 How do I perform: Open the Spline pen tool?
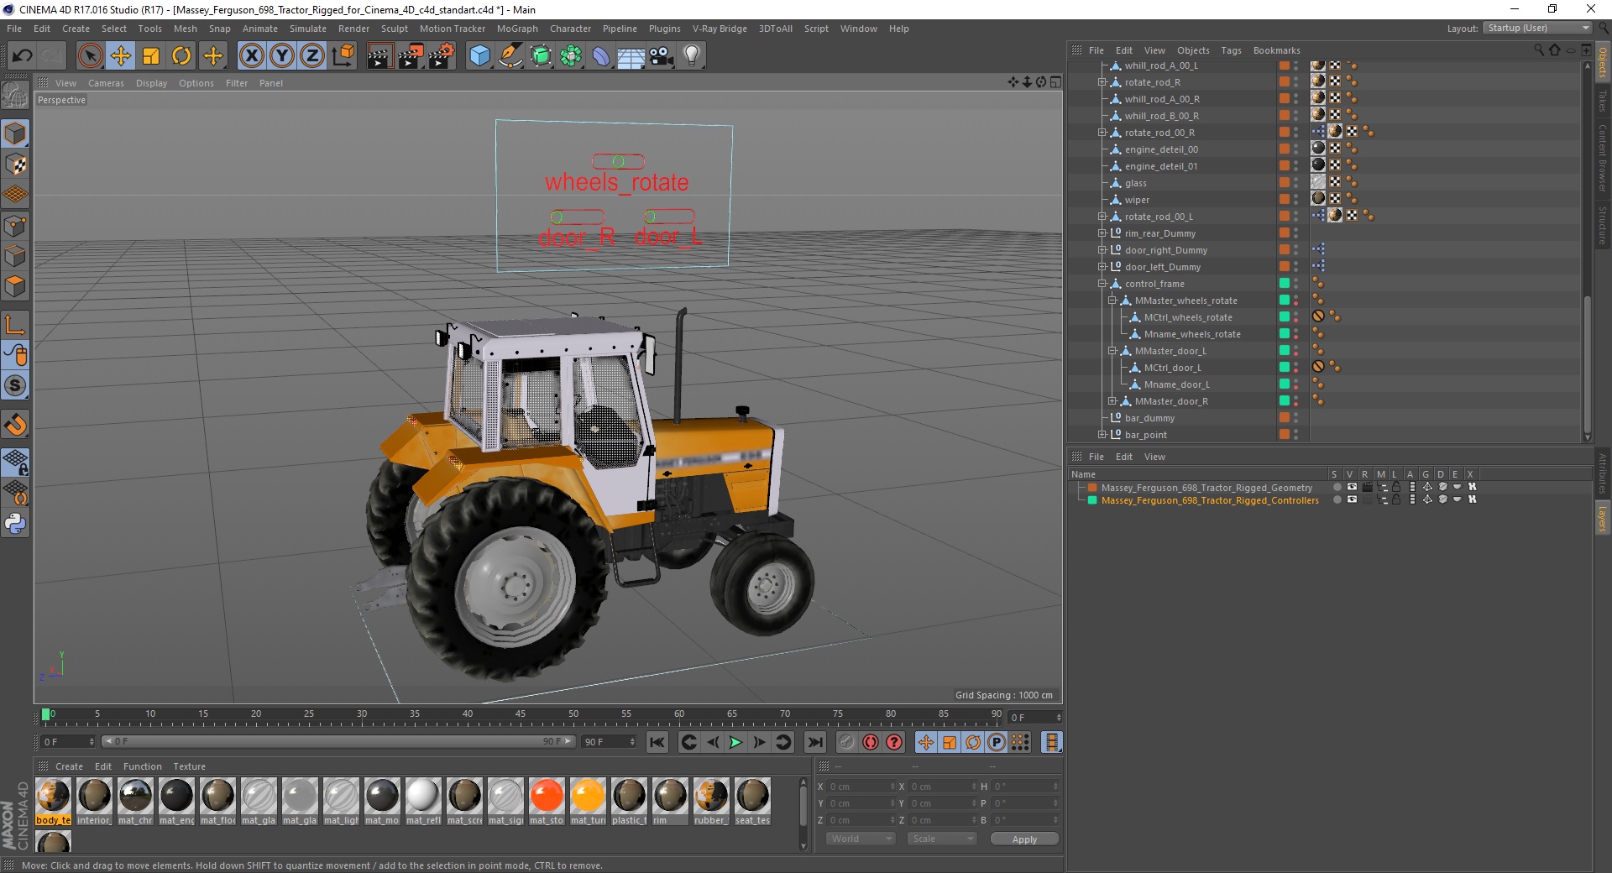510,56
